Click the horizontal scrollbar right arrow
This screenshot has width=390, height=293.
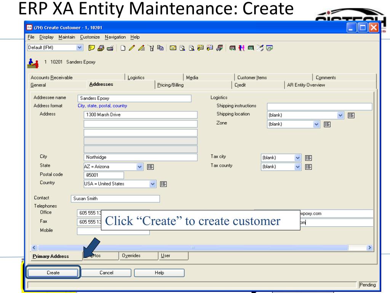click(369, 247)
